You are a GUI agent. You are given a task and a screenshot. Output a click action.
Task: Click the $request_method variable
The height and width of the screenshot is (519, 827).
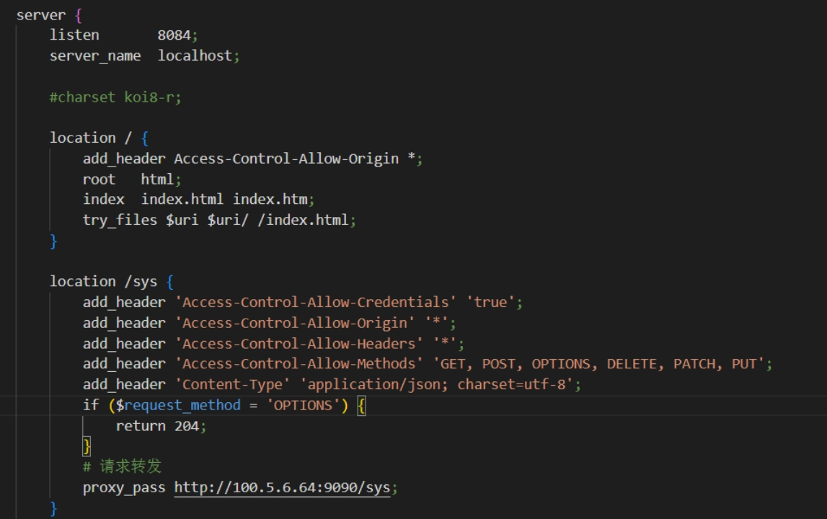click(178, 406)
